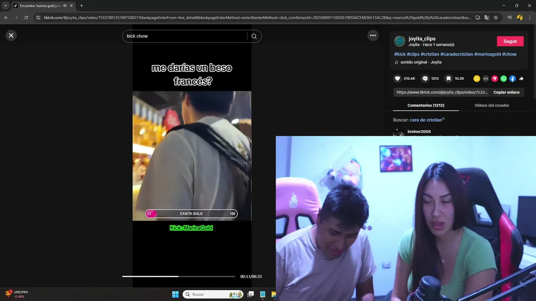Open the #kick hashtag

point(400,54)
